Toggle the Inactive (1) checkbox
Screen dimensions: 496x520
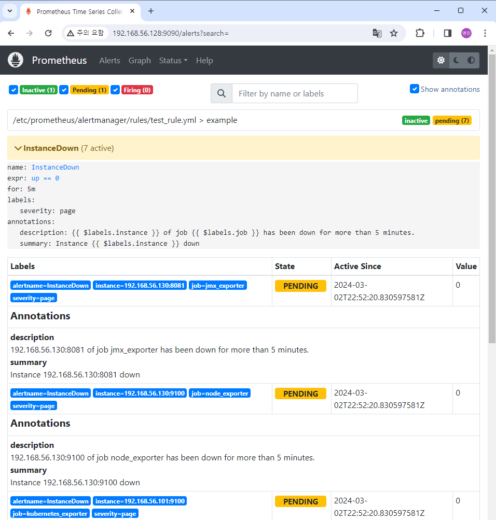tap(13, 90)
